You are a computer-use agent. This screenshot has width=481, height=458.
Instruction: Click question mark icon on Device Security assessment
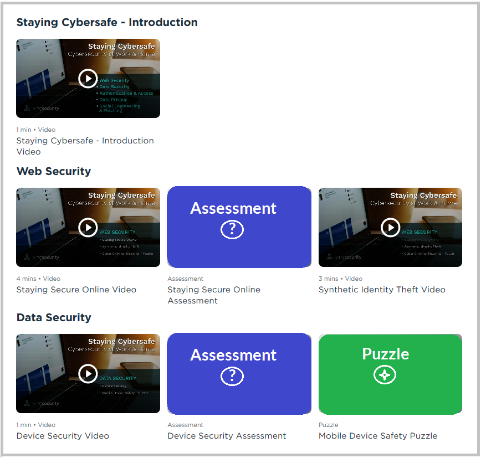click(x=232, y=376)
